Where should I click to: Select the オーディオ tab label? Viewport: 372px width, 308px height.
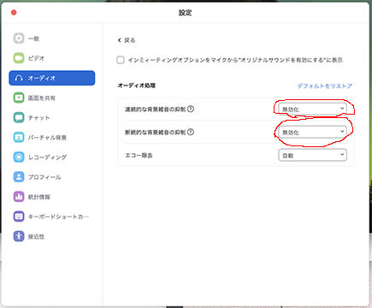tap(41, 78)
